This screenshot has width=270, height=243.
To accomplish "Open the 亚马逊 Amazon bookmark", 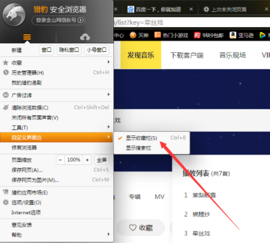I will (242, 35).
